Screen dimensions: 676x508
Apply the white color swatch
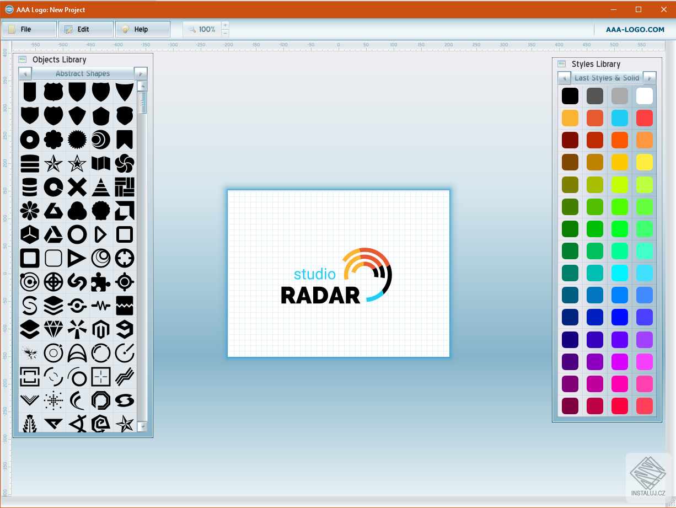pos(645,96)
